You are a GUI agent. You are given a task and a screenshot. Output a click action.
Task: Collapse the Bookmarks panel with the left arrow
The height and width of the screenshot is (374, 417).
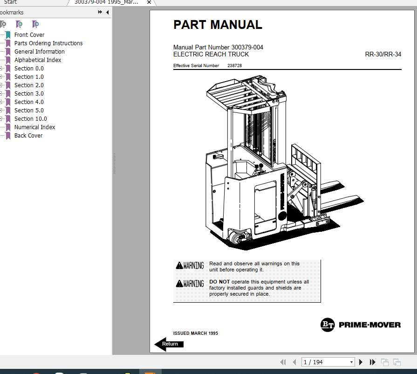tap(108, 12)
